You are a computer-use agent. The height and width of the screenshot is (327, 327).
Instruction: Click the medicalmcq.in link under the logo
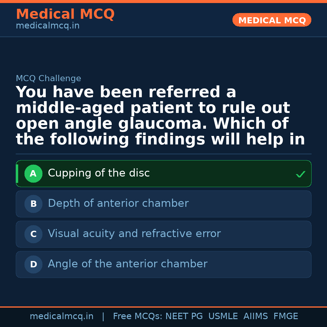tap(48, 25)
